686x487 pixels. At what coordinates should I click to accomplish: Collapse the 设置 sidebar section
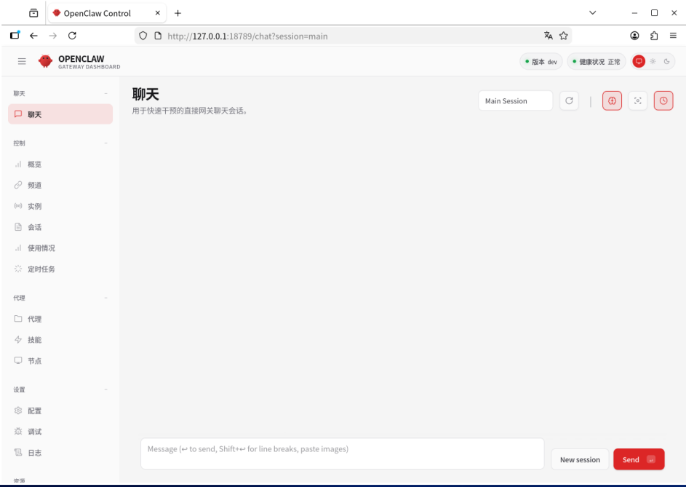106,390
